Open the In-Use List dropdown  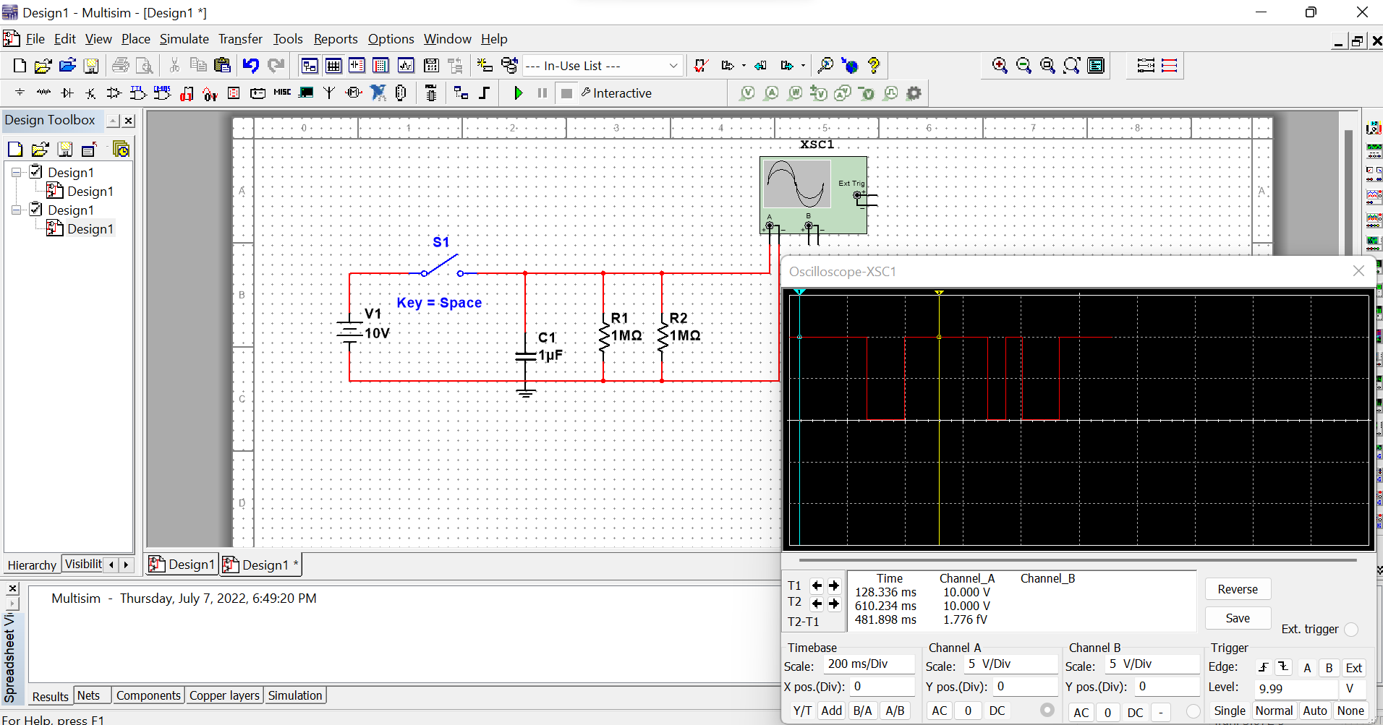point(672,65)
